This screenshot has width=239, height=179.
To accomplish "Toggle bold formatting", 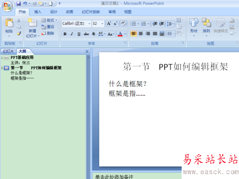I will (x=65, y=34).
